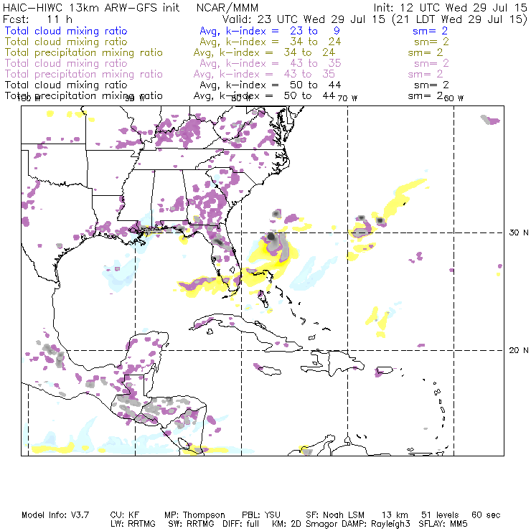The width and height of the screenshot is (531, 531).
Task: Click the SW: RRTMG label
Action: [191, 524]
